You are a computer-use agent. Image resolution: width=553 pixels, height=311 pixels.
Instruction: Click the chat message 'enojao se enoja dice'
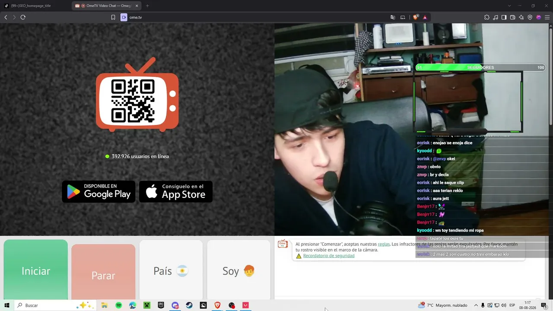[x=452, y=143]
